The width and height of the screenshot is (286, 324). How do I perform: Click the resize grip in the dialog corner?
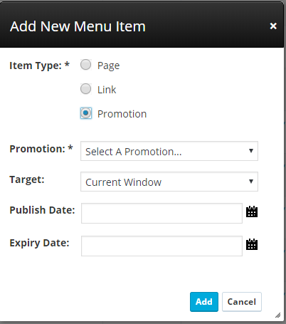click(277, 315)
